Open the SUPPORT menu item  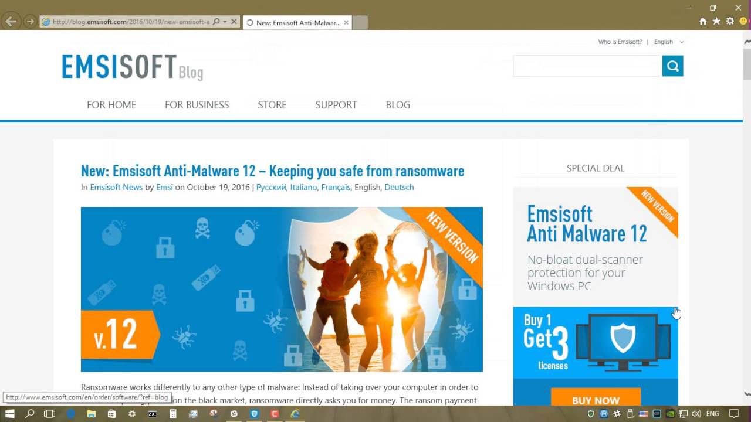pyautogui.click(x=336, y=105)
